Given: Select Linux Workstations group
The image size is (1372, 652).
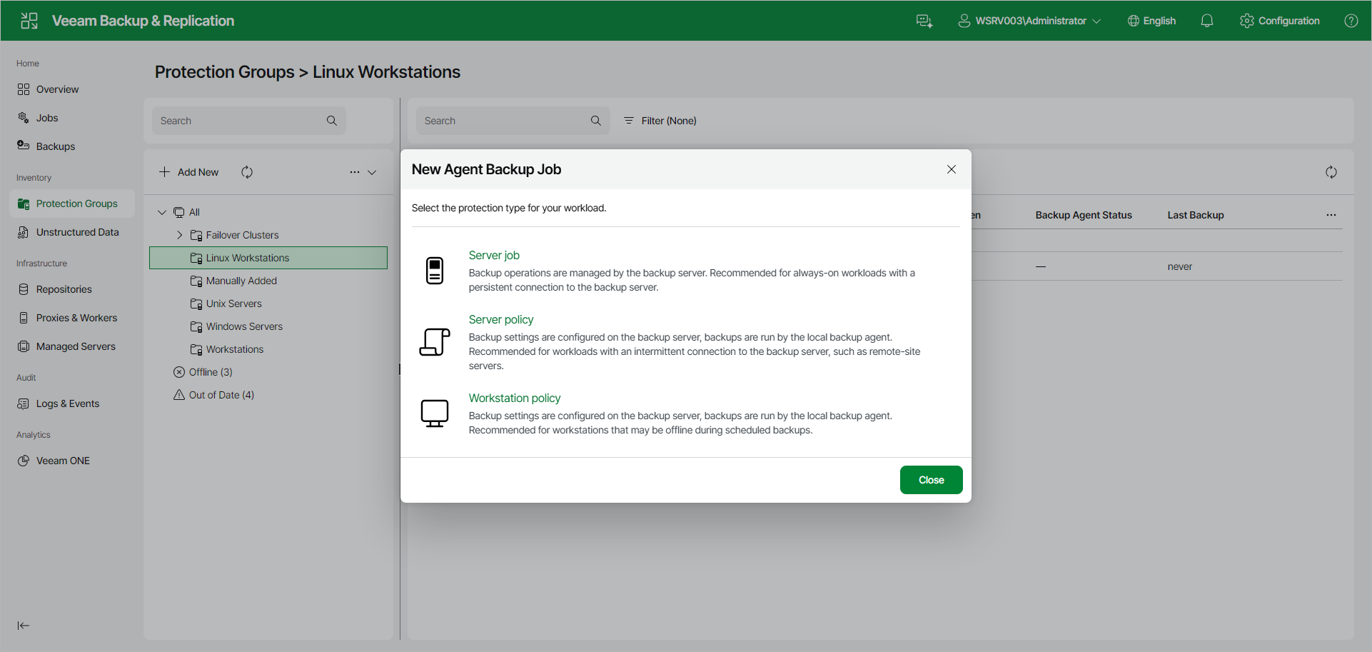Looking at the screenshot, I should pos(268,258).
